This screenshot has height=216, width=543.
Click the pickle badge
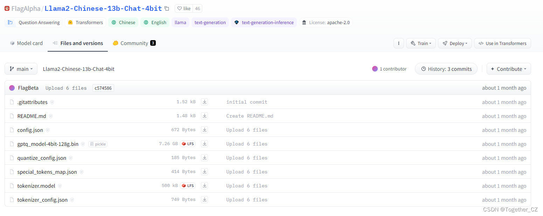click(x=98, y=144)
